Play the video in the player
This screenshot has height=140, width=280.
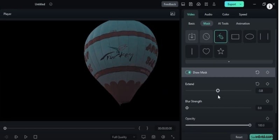click(x=26, y=137)
